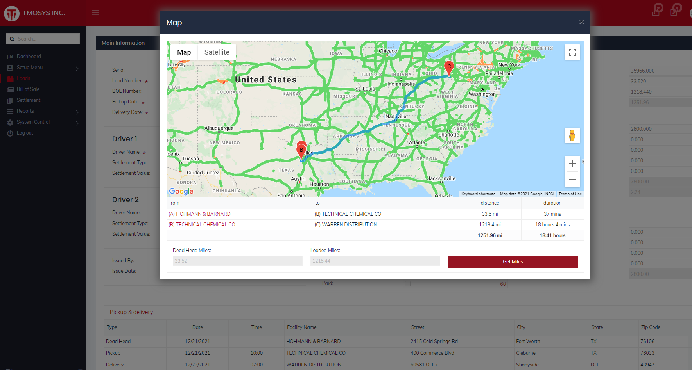
Task: Click the Log out power icon
Action: [x=10, y=133]
